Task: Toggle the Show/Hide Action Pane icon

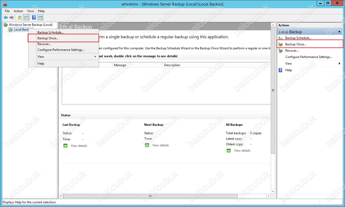Action: [x=40, y=18]
